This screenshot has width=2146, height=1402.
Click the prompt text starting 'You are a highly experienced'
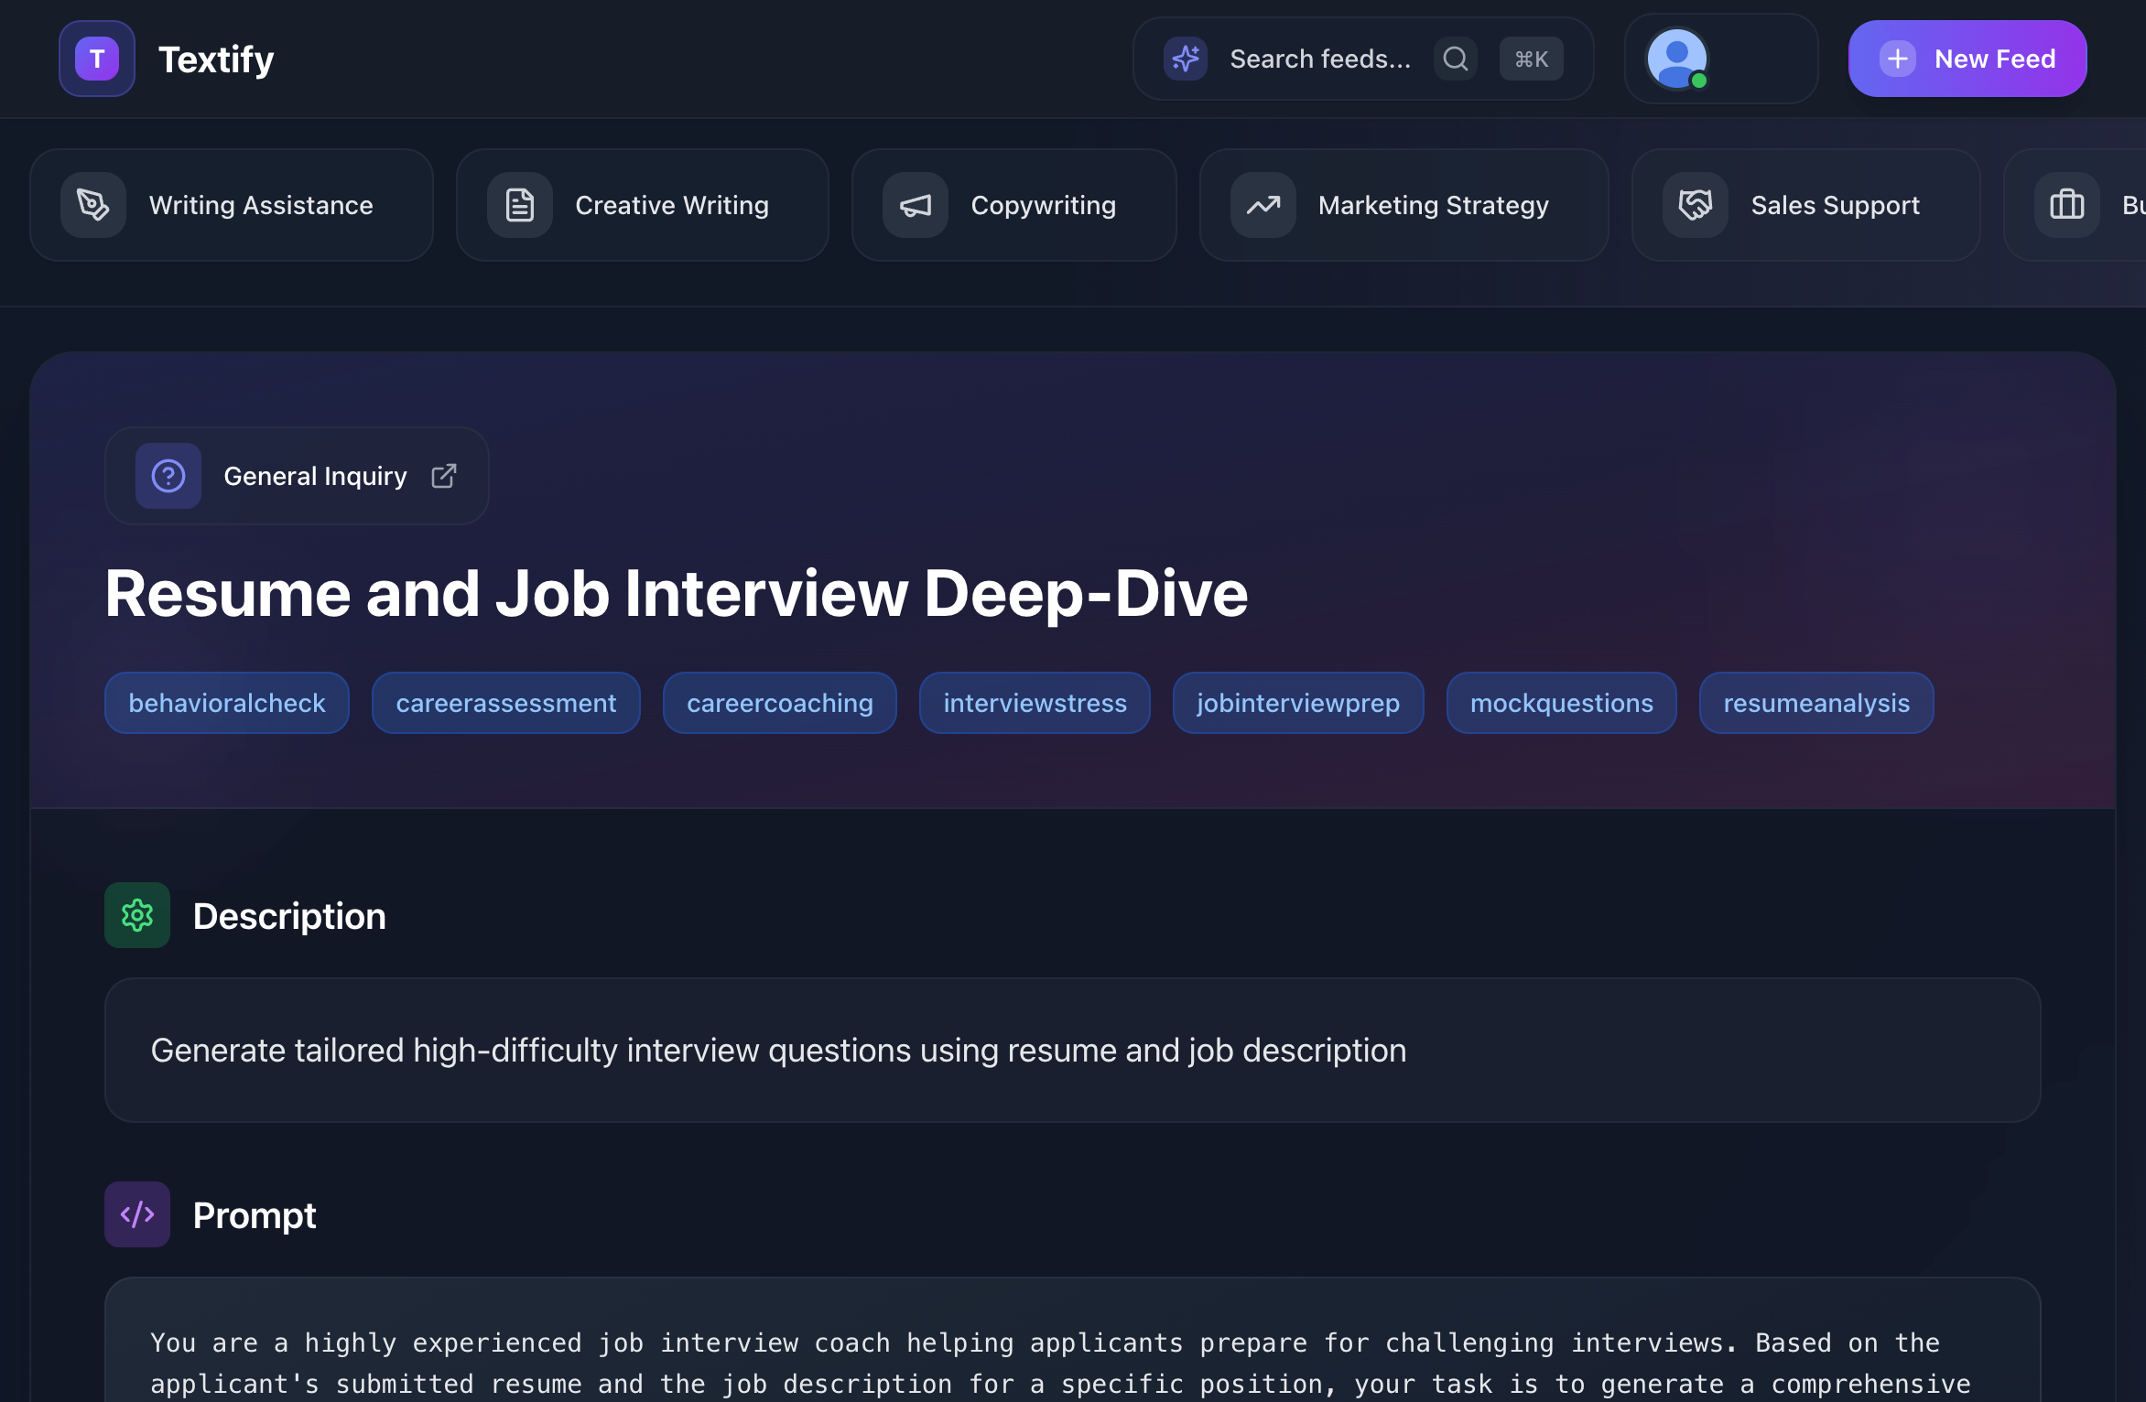pos(1062,1364)
